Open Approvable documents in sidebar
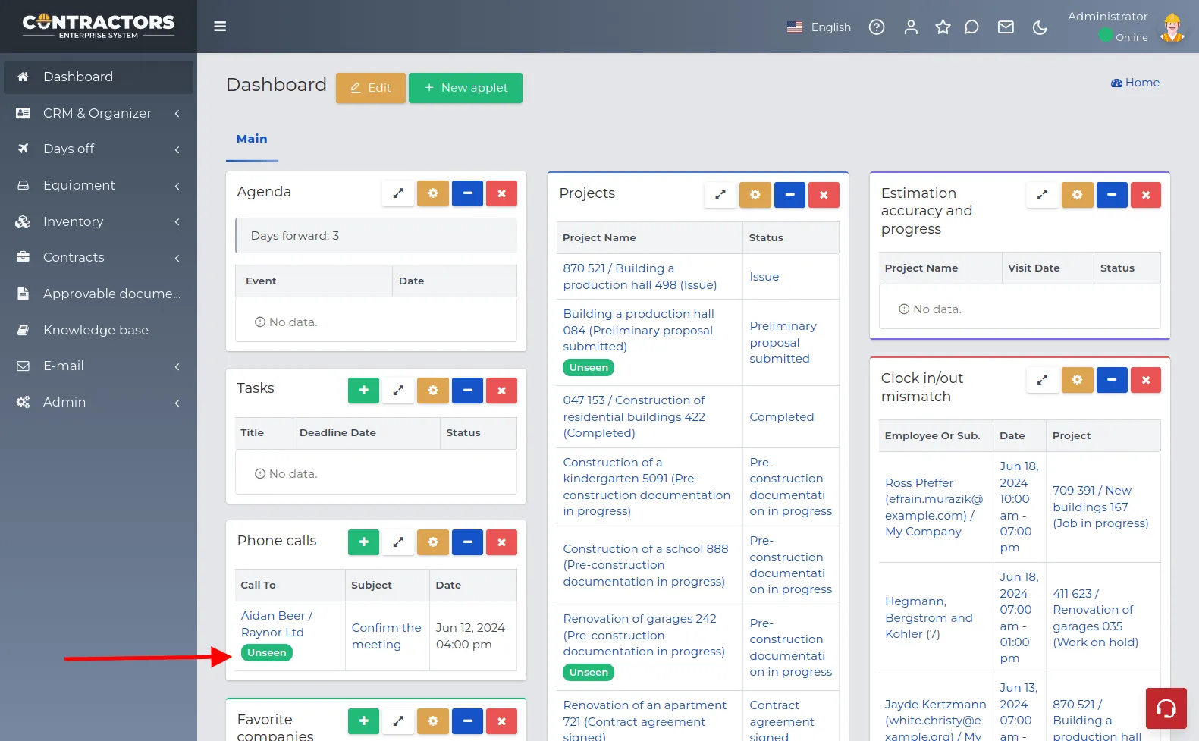 [99, 294]
